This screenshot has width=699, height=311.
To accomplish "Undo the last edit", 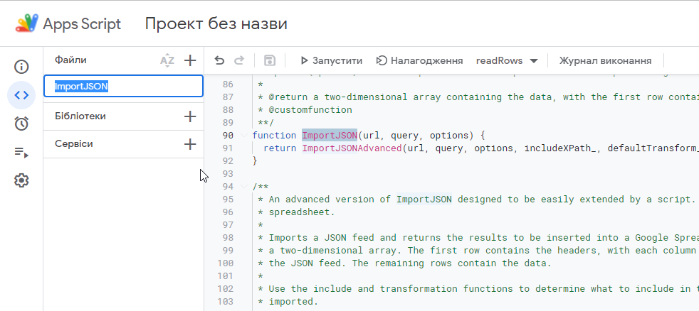I will click(x=219, y=61).
